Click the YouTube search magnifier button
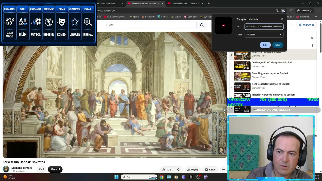This screenshot has height=181, width=322. point(202,25)
